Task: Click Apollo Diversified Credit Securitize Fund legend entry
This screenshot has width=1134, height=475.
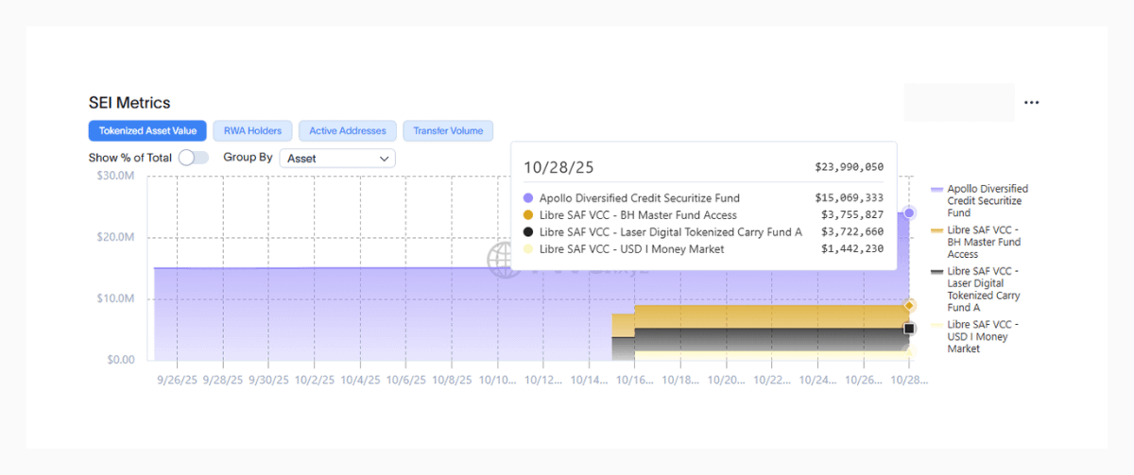Action: (980, 201)
